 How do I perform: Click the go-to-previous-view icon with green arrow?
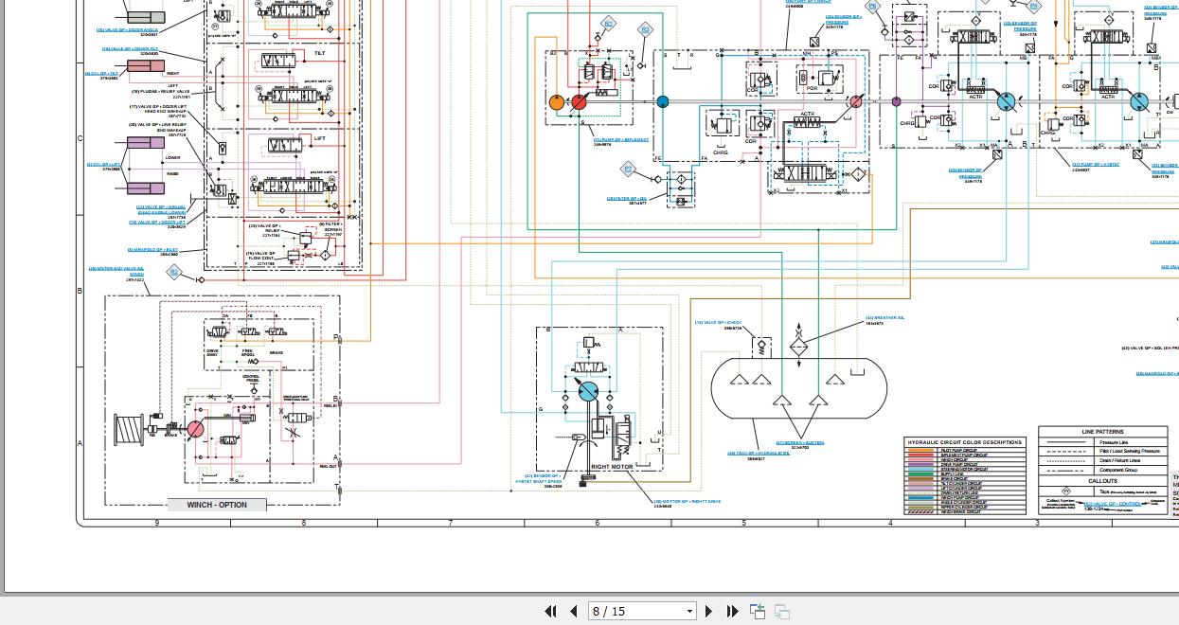[x=758, y=611]
